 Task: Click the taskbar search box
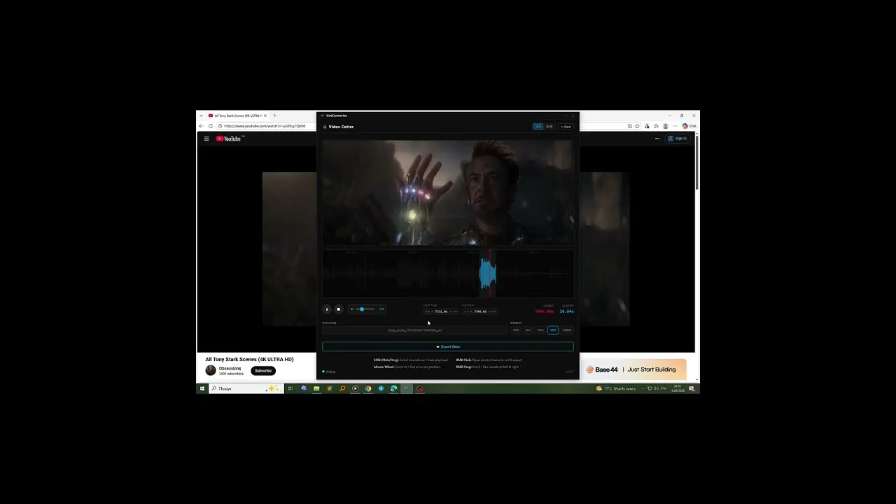[x=246, y=388]
